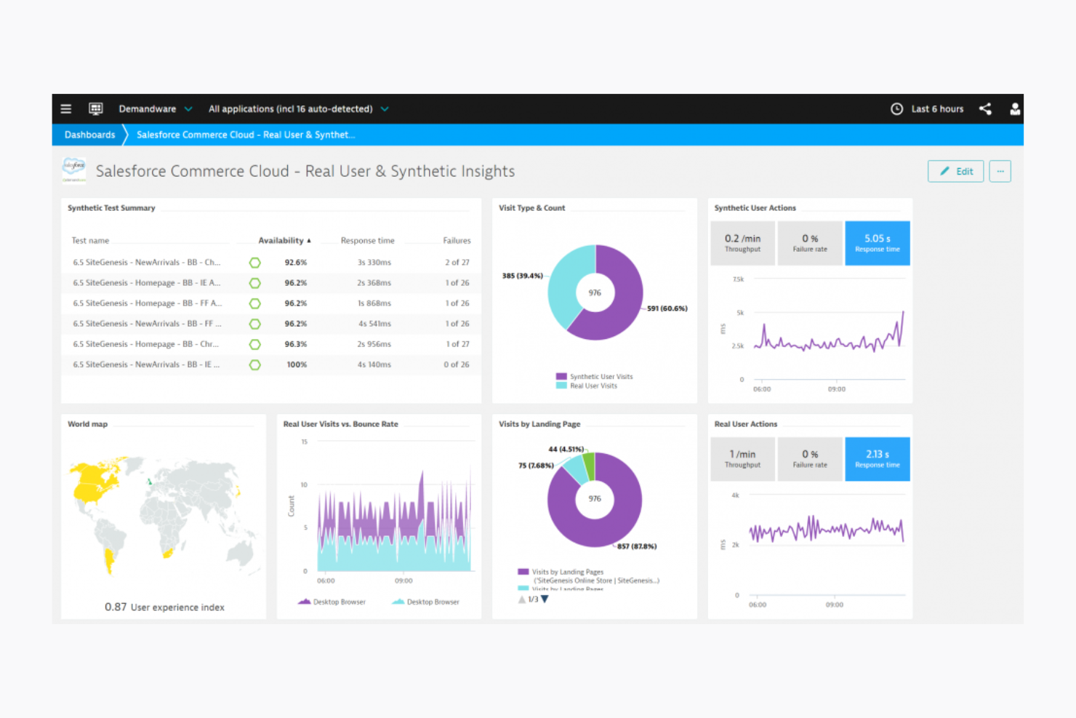1076x718 pixels.
Task: Open the user profile icon
Action: point(1015,108)
